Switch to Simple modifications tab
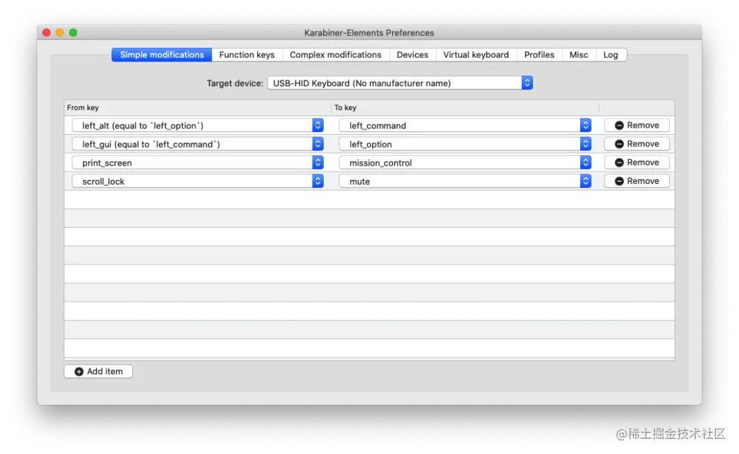Image resolution: width=739 pixels, height=454 pixels. tap(161, 55)
